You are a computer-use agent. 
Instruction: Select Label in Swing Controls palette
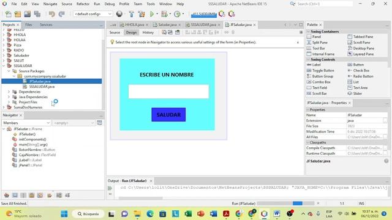point(314,65)
